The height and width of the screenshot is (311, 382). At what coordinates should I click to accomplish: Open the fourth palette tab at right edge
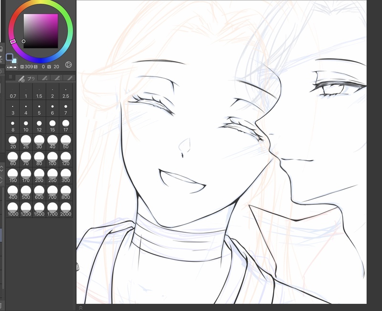(69, 78)
